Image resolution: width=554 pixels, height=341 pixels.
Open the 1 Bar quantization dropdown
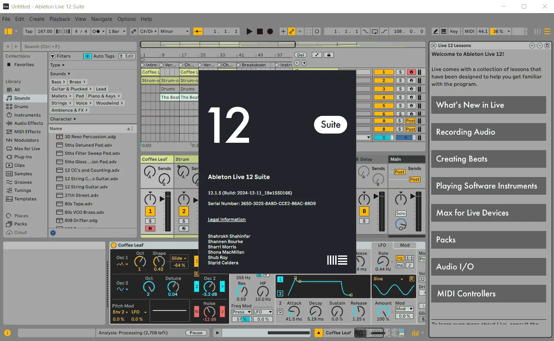[117, 31]
